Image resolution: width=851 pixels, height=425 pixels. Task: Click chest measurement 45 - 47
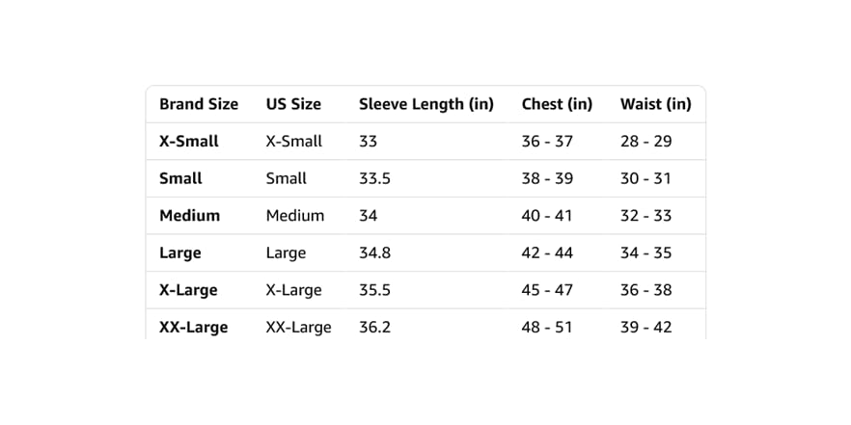pos(547,290)
